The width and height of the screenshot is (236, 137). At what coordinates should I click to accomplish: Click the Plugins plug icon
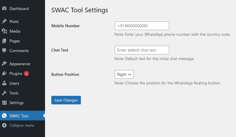[4, 74]
